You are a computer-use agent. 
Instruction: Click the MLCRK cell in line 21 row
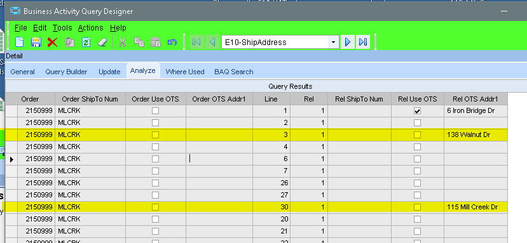tap(90, 231)
